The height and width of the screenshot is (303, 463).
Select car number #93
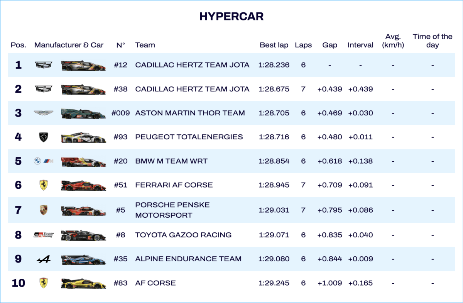pos(121,137)
